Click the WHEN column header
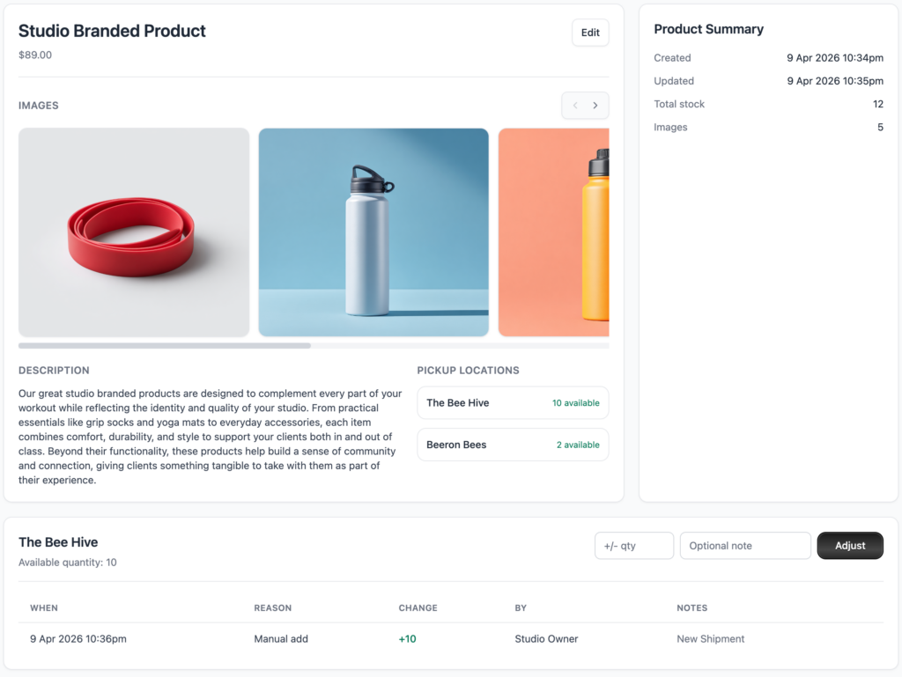 (44, 608)
